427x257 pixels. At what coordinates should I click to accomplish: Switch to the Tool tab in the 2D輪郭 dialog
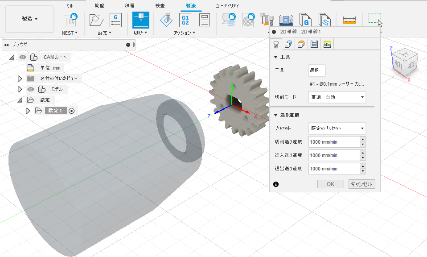tap(276, 44)
